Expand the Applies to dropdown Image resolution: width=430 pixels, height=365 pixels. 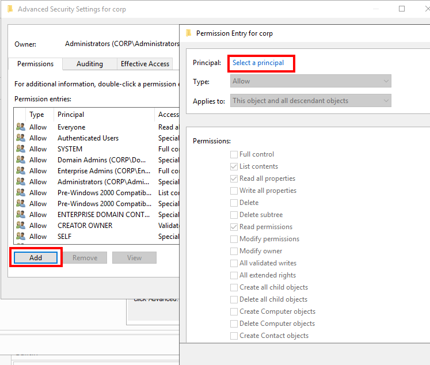click(310, 101)
